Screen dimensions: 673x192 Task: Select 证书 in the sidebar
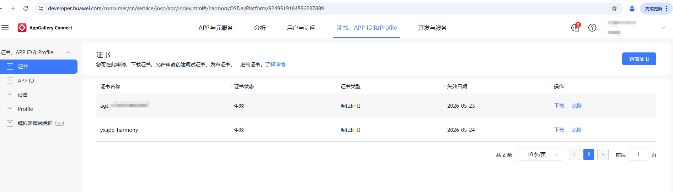[x=39, y=67]
